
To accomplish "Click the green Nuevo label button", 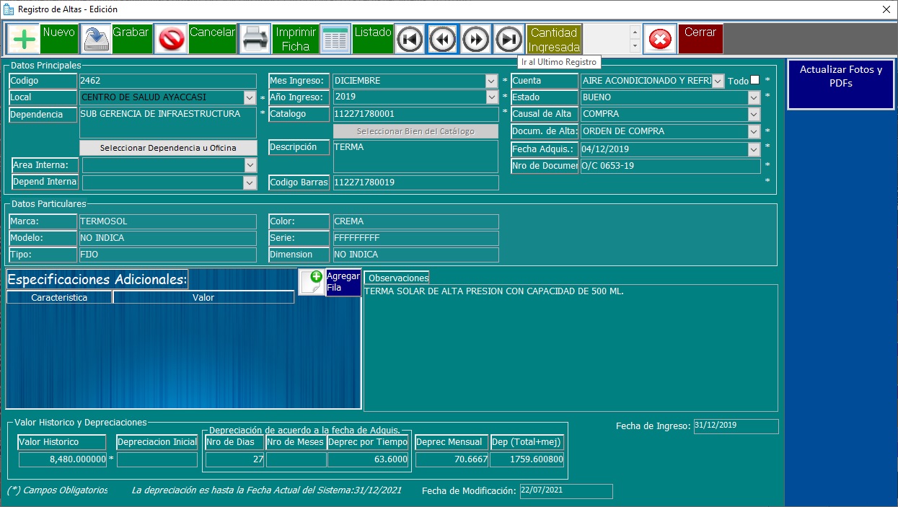I will click(x=58, y=38).
